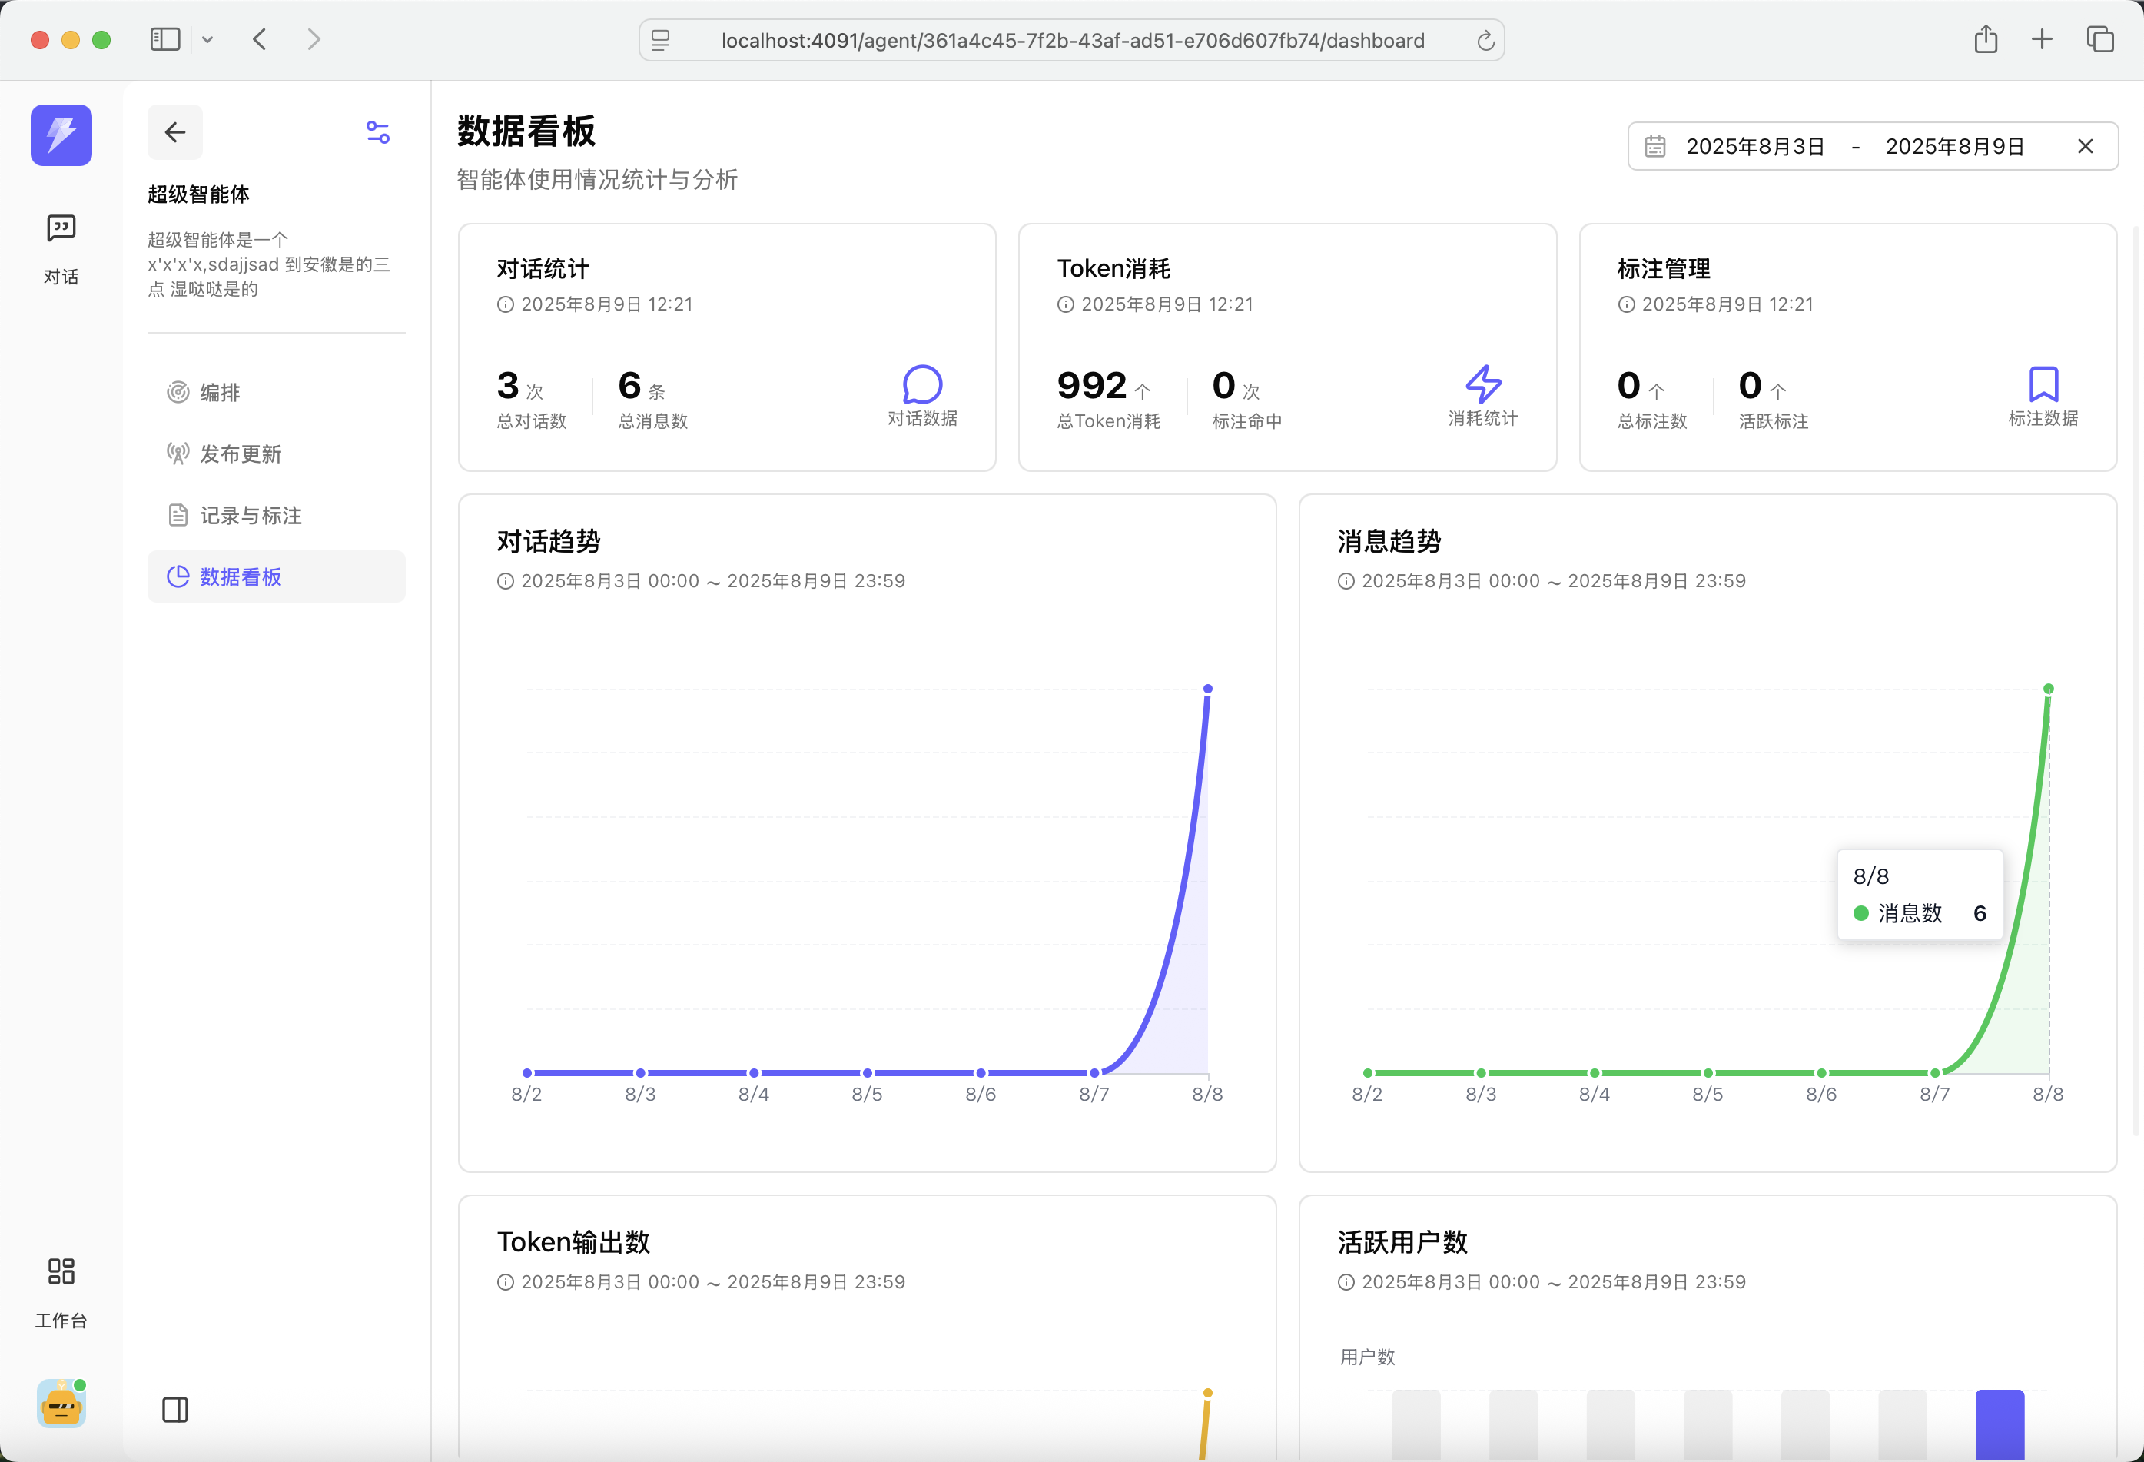The height and width of the screenshot is (1462, 2144).
Task: Click the 标注数据 bookmark icon
Action: [x=2043, y=385]
